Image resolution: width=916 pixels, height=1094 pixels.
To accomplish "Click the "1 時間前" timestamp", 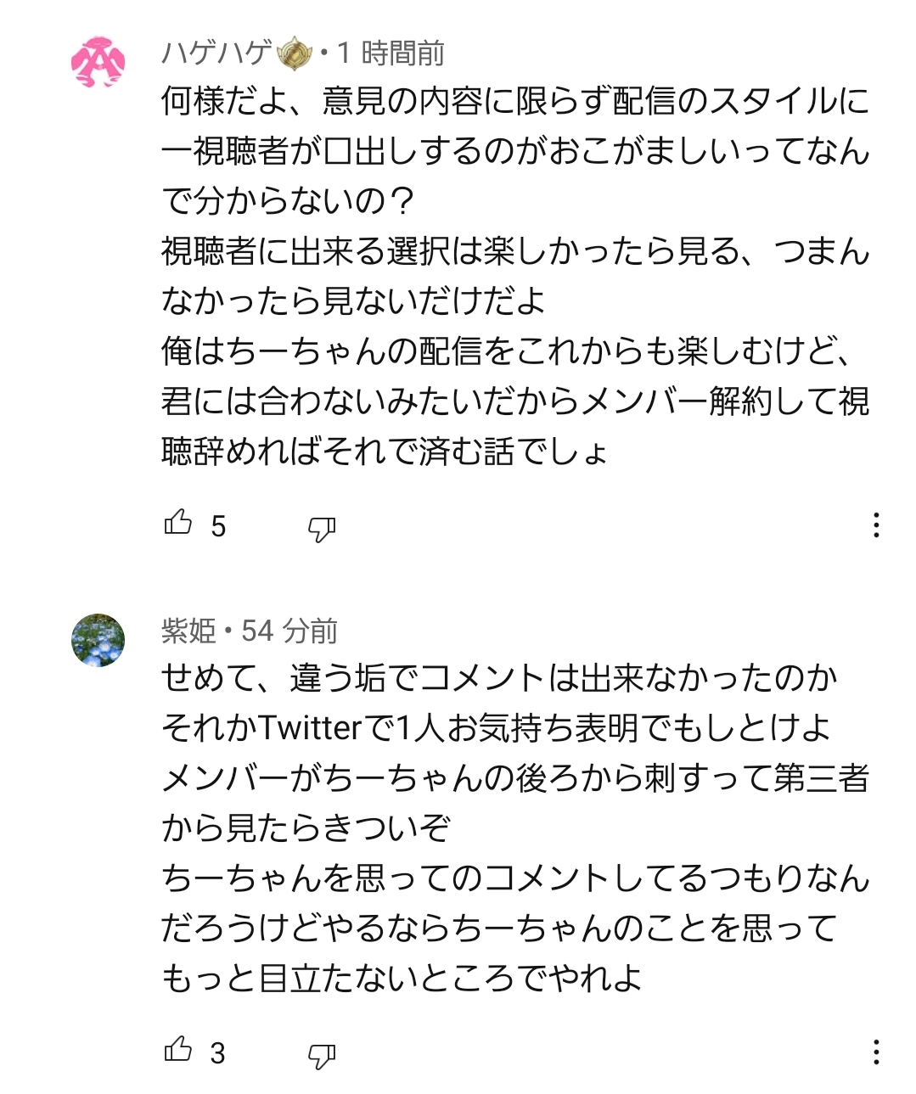I will (391, 53).
